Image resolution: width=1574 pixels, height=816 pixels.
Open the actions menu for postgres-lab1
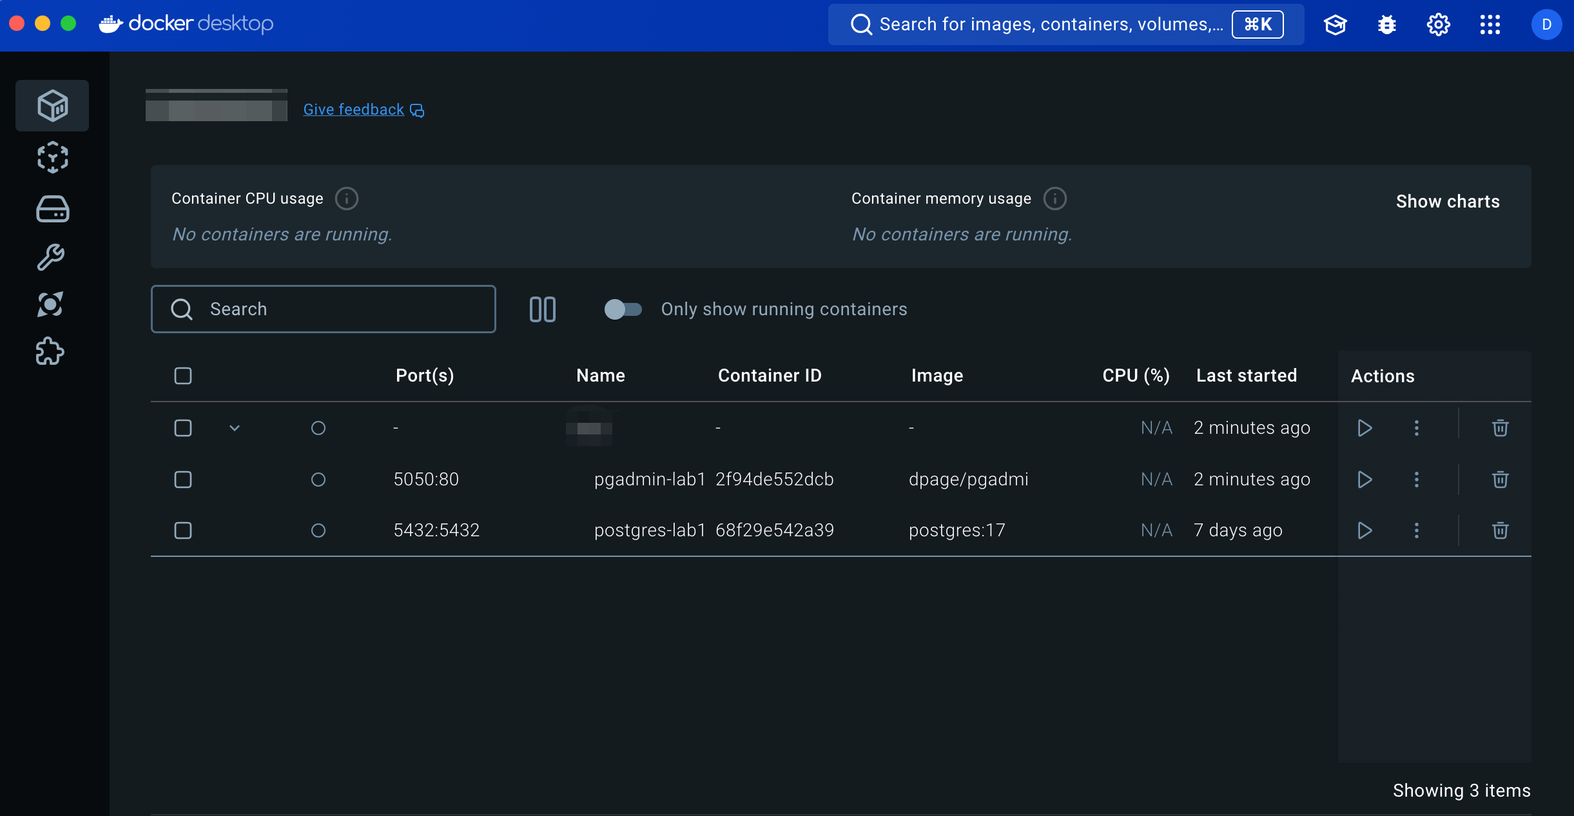tap(1415, 530)
